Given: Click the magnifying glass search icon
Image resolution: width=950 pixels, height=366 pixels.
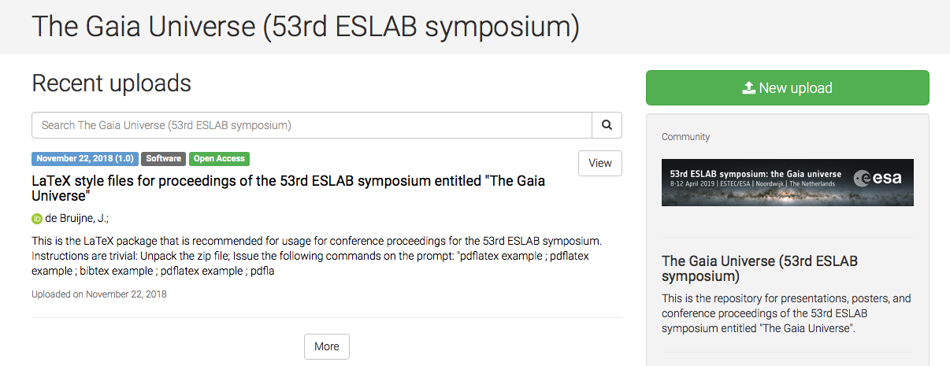Looking at the screenshot, I should pyautogui.click(x=607, y=125).
